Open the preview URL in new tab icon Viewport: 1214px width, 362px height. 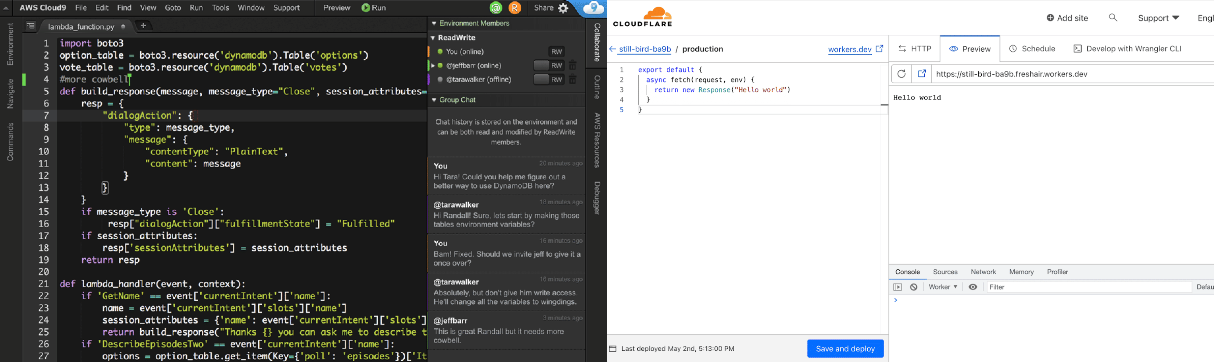(921, 74)
